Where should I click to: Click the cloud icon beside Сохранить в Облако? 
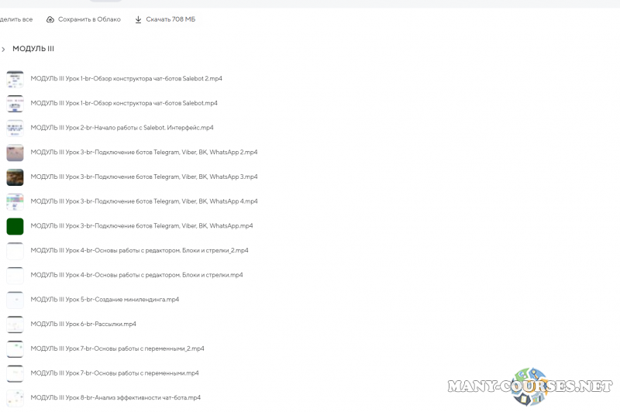pos(50,19)
